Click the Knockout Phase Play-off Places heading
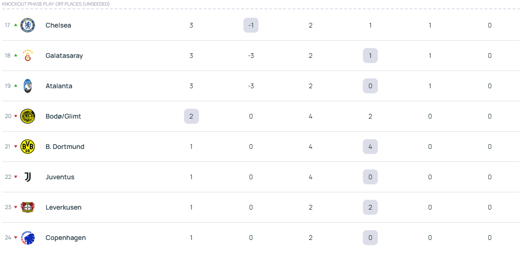 pyautogui.click(x=56, y=4)
